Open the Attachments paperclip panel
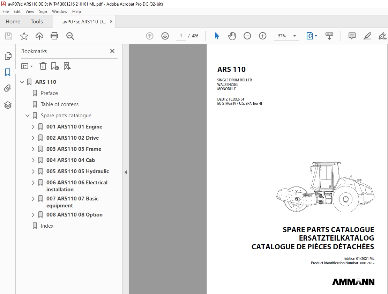The width and height of the screenshot is (388, 294). click(8, 88)
